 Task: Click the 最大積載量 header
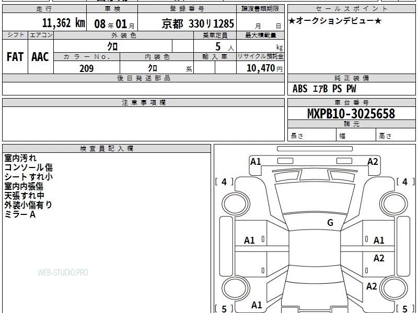[x=260, y=35]
